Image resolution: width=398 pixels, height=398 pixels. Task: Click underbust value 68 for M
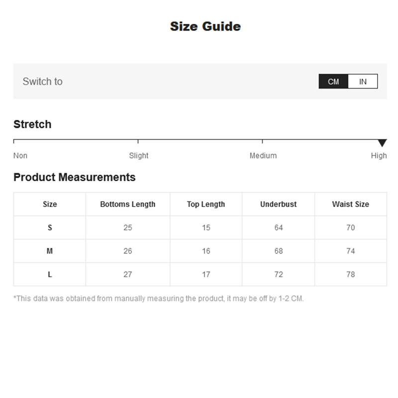pos(279,251)
